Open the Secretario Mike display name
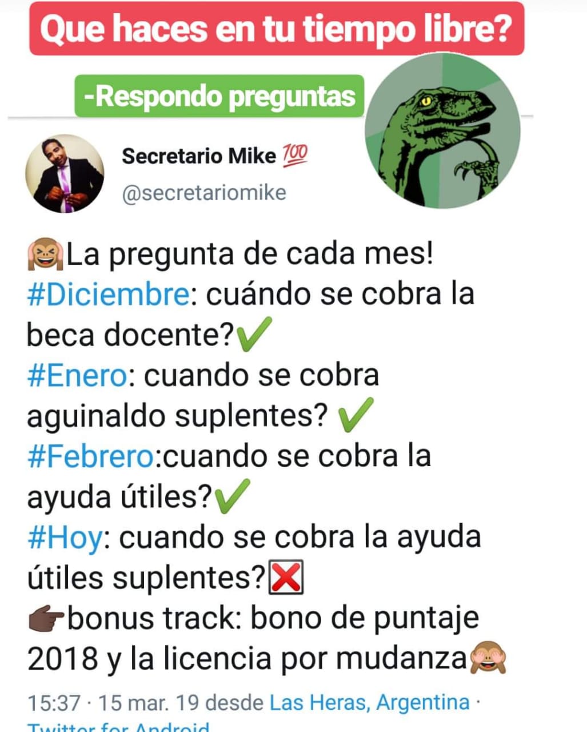This screenshot has width=587, height=732. (x=199, y=156)
